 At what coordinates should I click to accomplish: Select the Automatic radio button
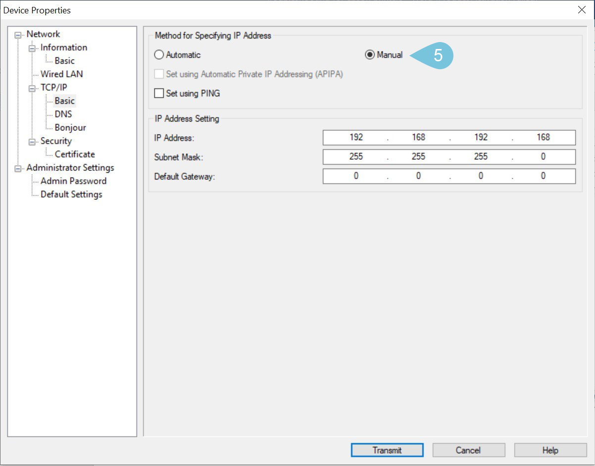(159, 55)
